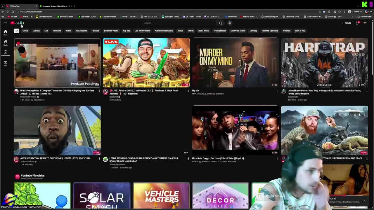The width and height of the screenshot is (374, 210).
Task: Play the Solar Smash playable
Action: tap(102, 196)
